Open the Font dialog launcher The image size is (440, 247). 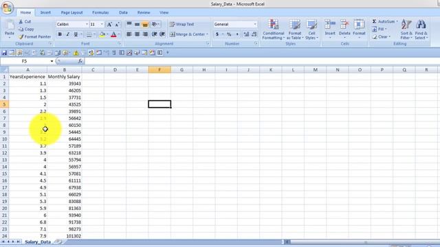click(119, 44)
